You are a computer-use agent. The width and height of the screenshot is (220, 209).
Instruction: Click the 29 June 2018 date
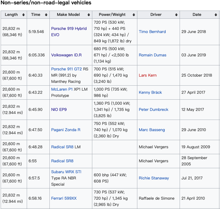click(194, 32)
